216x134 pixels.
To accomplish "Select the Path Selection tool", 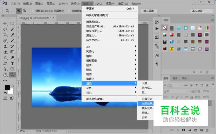I will [5, 69].
